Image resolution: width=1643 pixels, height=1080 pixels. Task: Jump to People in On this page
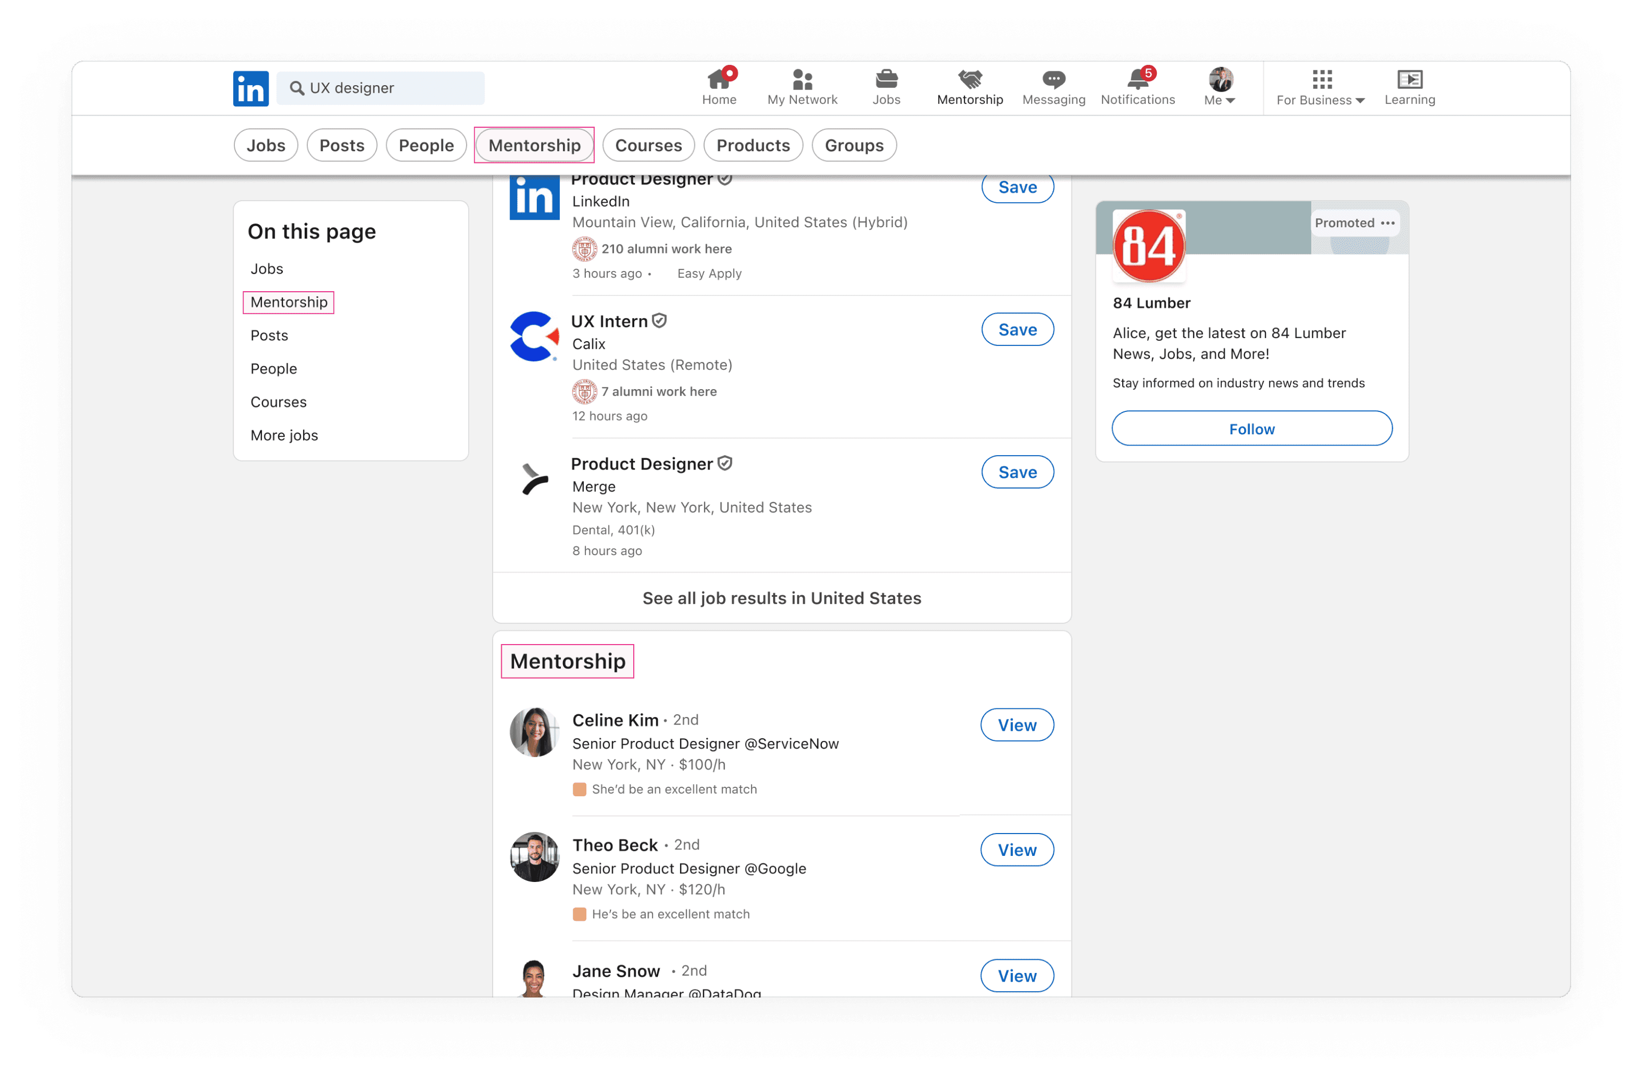tap(273, 369)
